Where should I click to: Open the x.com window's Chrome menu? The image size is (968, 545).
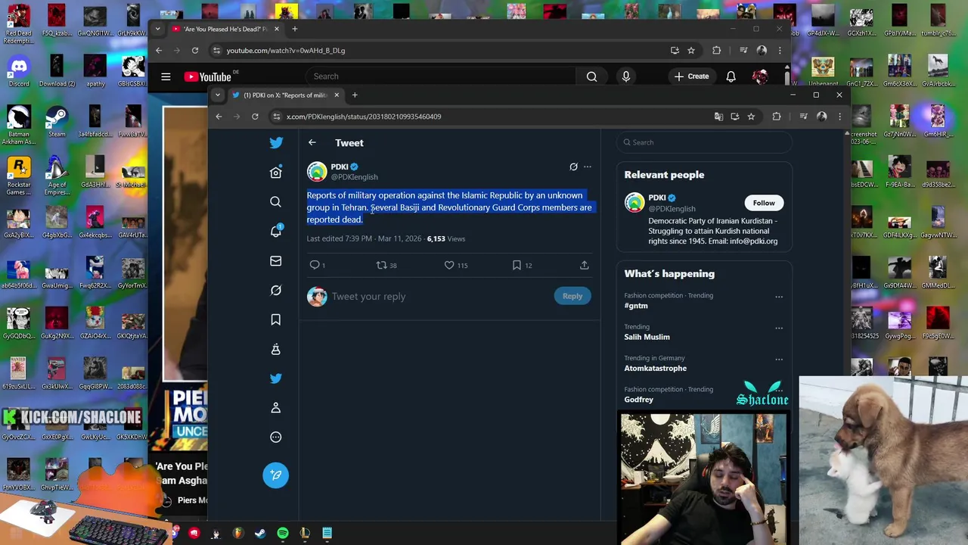pos(839,117)
